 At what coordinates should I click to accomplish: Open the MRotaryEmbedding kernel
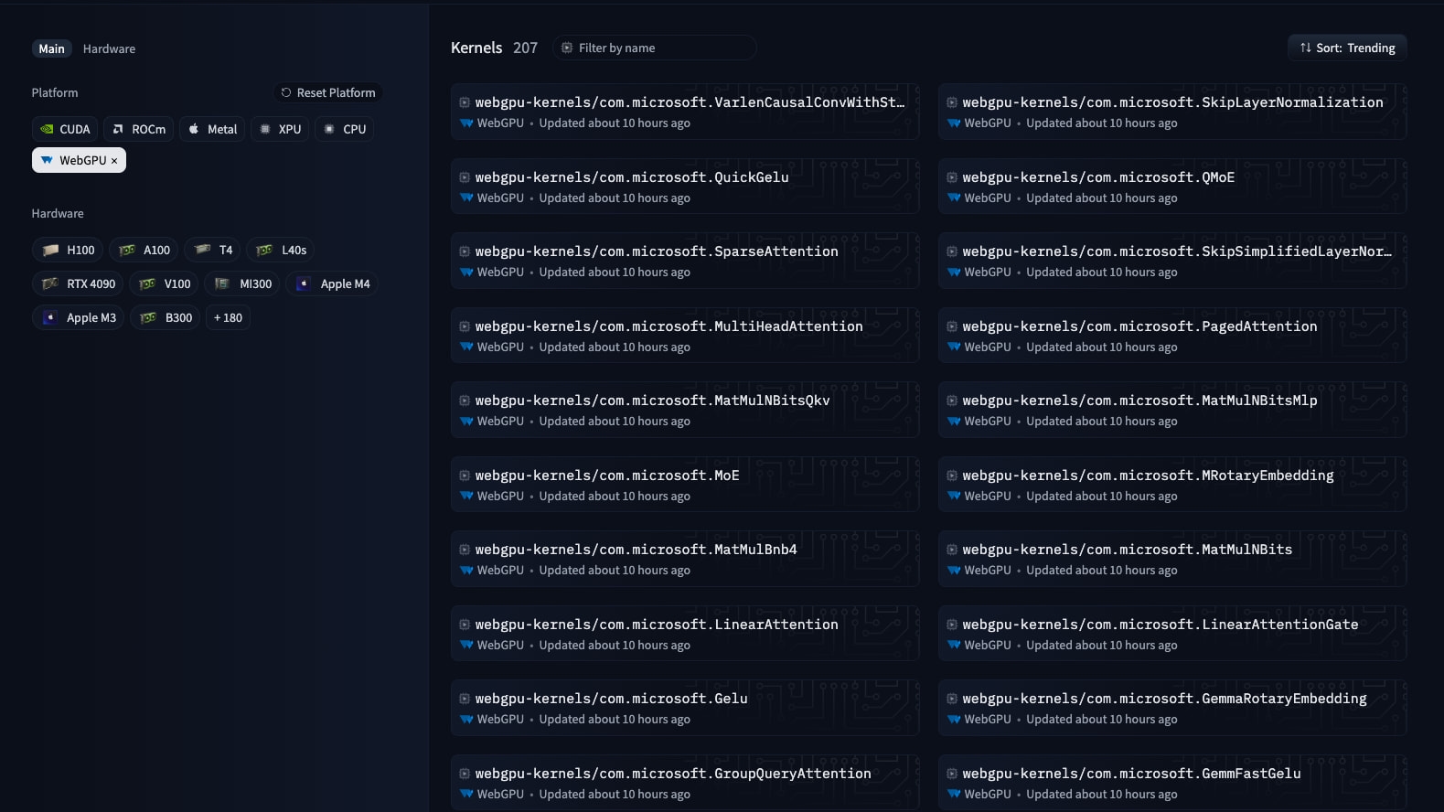1172,485
